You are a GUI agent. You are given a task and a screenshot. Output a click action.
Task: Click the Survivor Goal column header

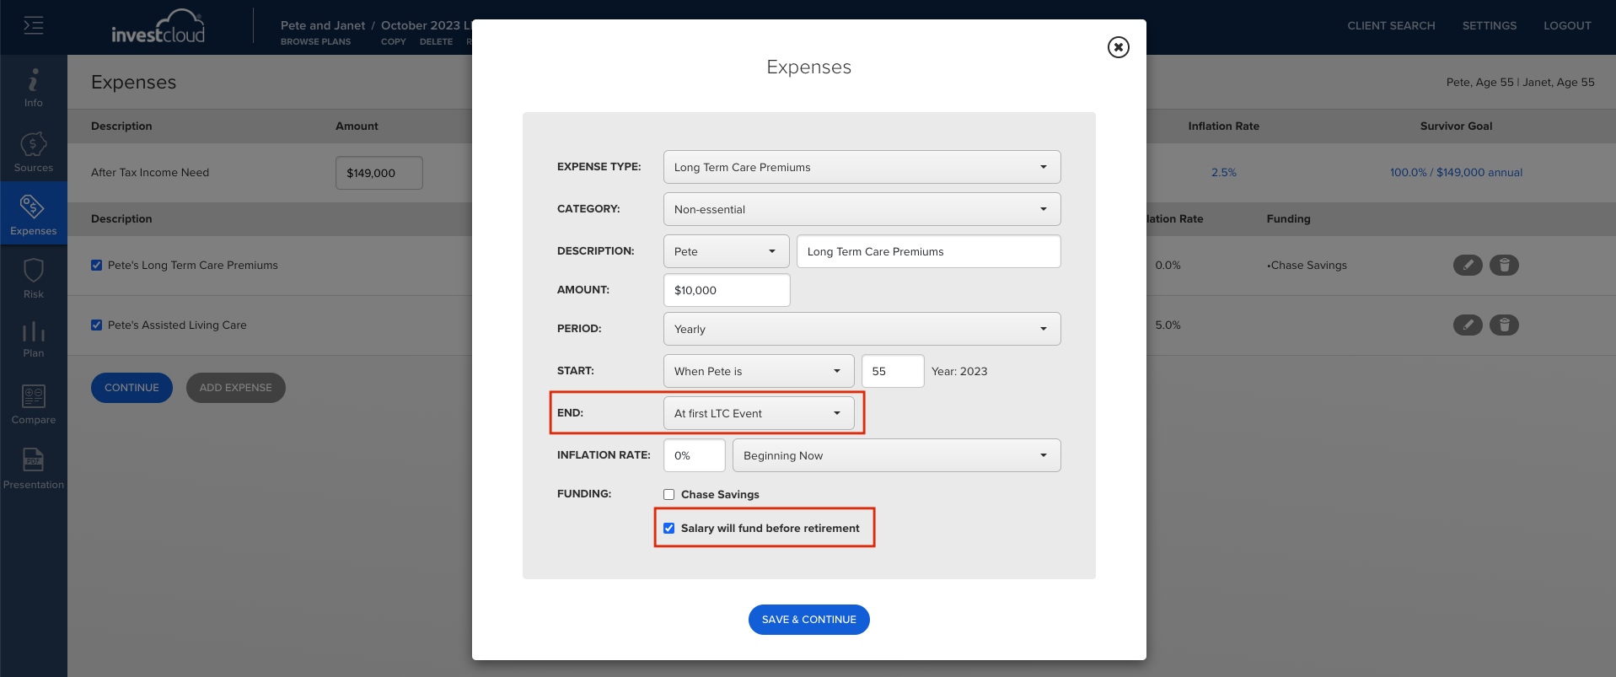(x=1456, y=126)
